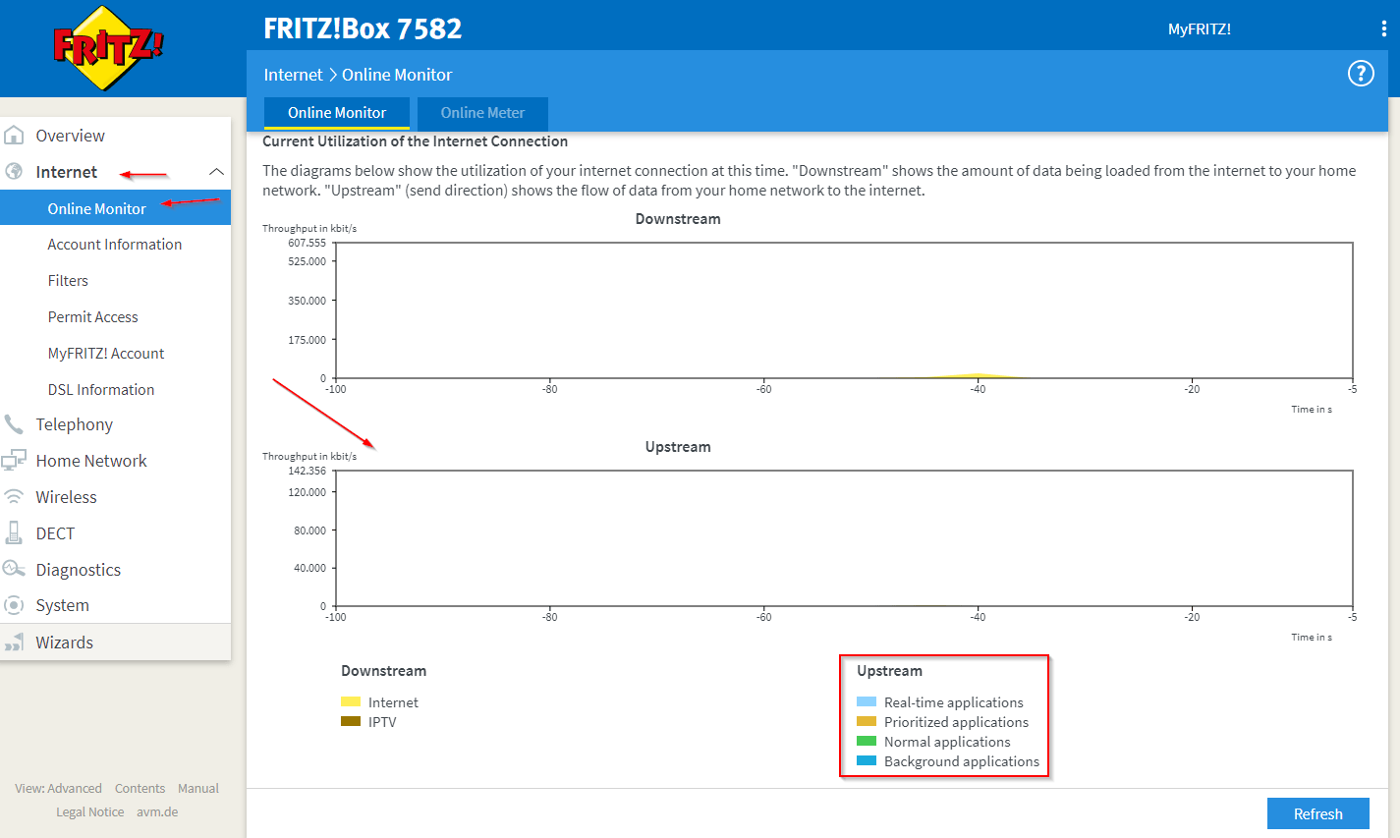Click the Online Monitor breadcrumb text
The image size is (1400, 838).
point(397,75)
